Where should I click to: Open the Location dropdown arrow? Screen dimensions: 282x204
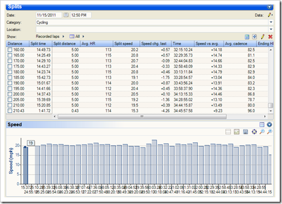point(271,29)
